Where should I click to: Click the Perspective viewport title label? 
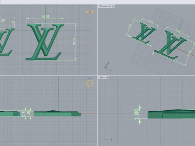pos(105,6)
